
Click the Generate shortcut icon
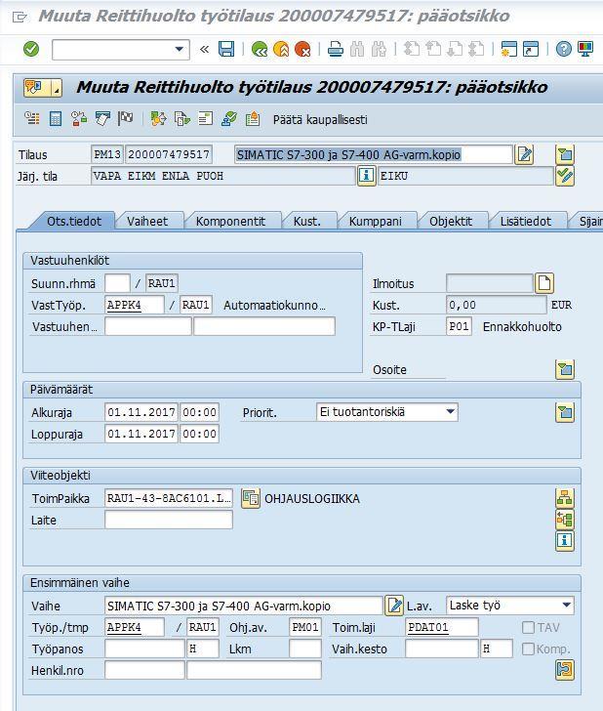point(531,49)
